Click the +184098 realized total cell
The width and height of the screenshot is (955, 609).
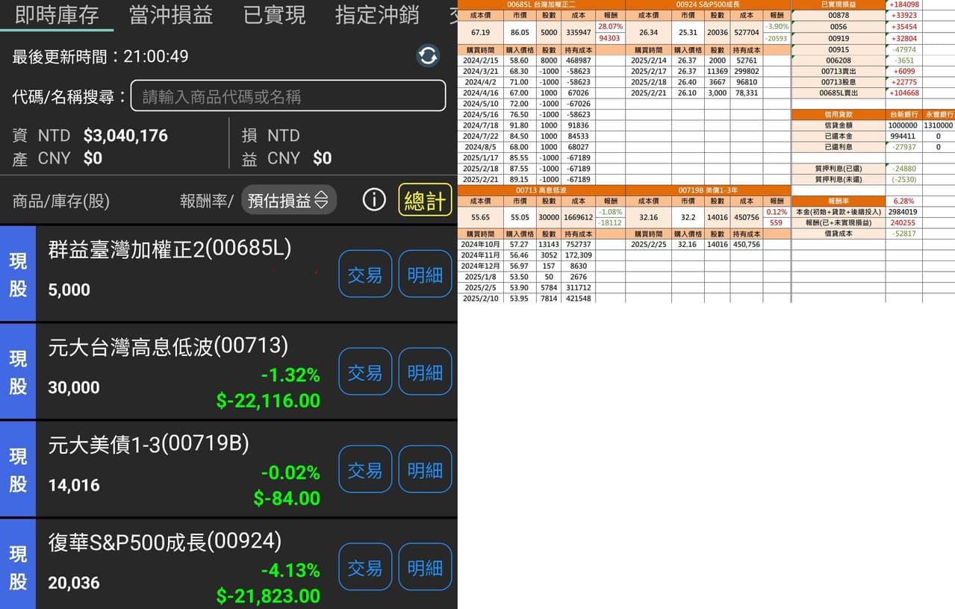click(904, 4)
